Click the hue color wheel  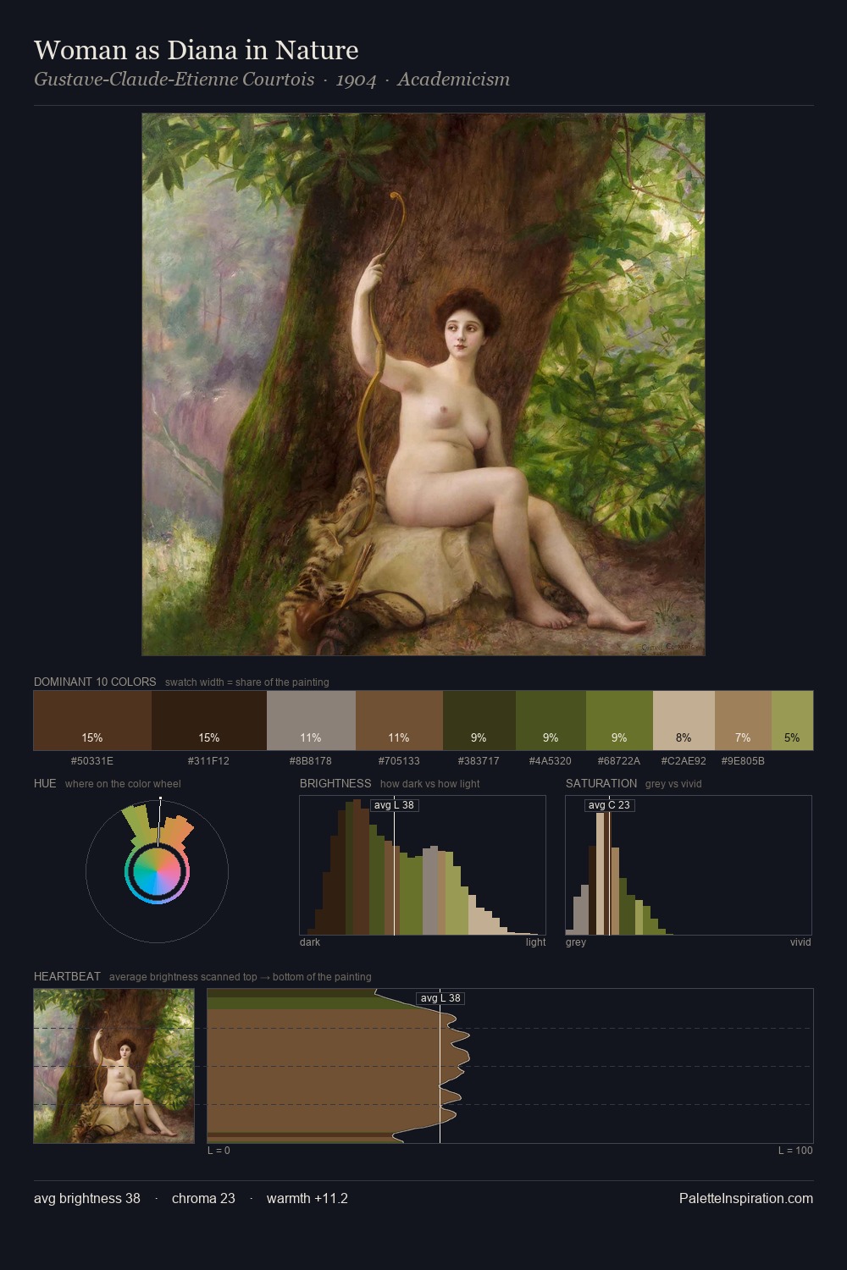click(158, 871)
